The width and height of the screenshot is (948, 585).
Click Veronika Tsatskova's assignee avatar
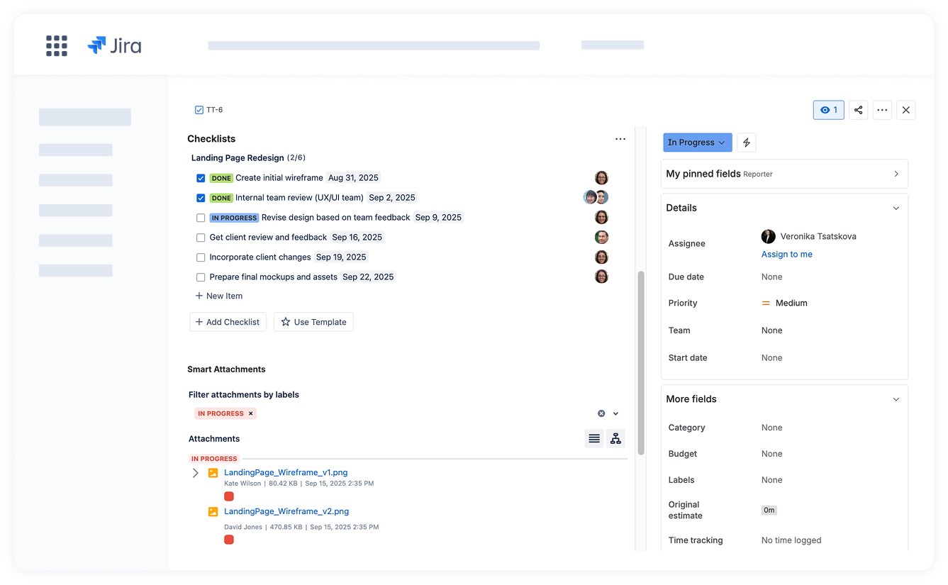pyautogui.click(x=768, y=236)
